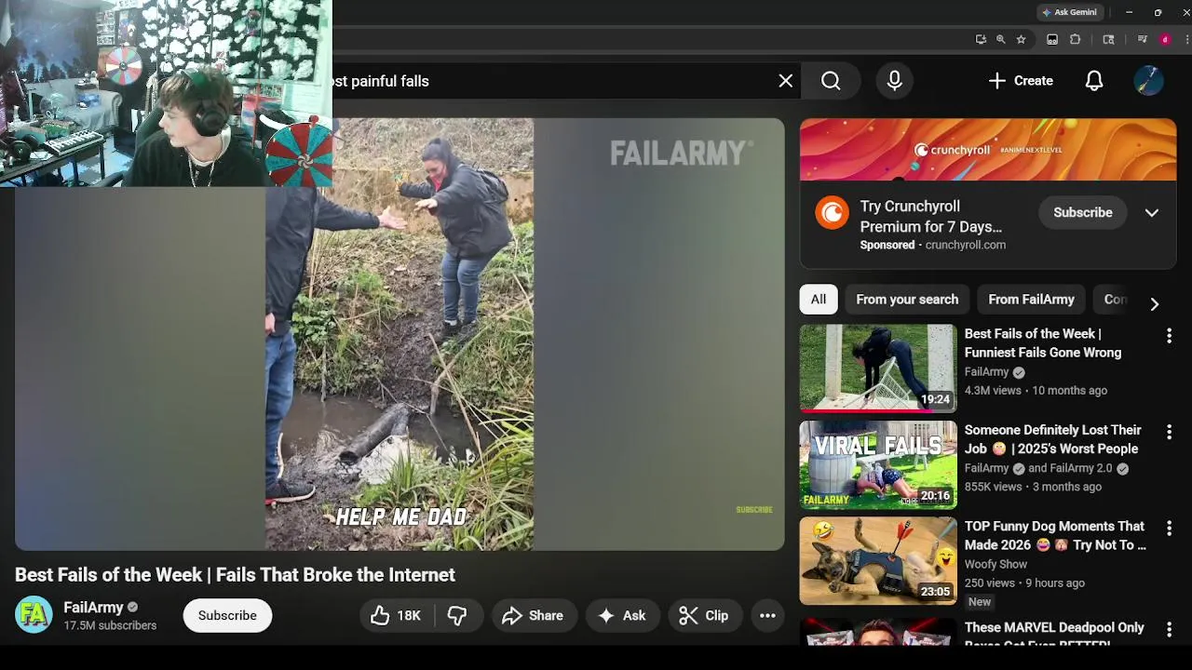Viewport: 1192px width, 670px height.
Task: Click the install app icon in address bar
Action: pyautogui.click(x=981, y=39)
